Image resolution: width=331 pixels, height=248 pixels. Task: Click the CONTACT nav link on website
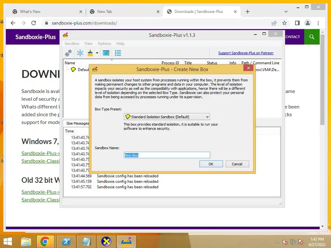coord(292,37)
